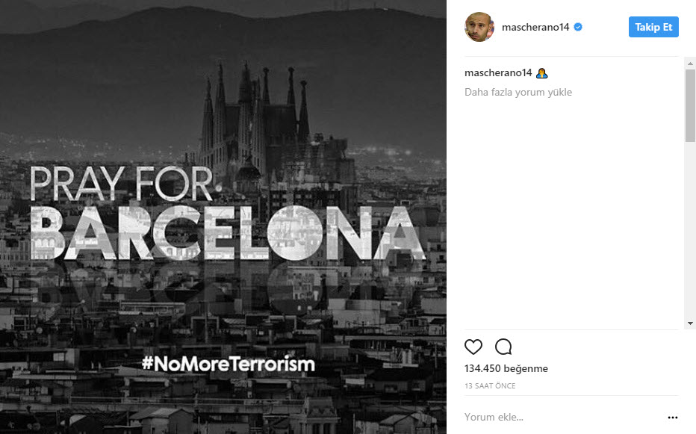The height and width of the screenshot is (434, 696).
Task: View the 134.450 beğenme likes list
Action: click(x=506, y=369)
